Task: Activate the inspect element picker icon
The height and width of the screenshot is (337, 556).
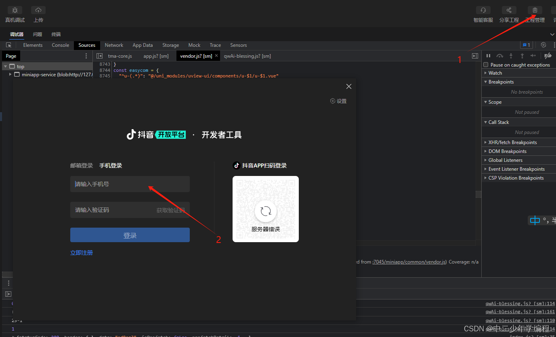Action: tap(8, 45)
